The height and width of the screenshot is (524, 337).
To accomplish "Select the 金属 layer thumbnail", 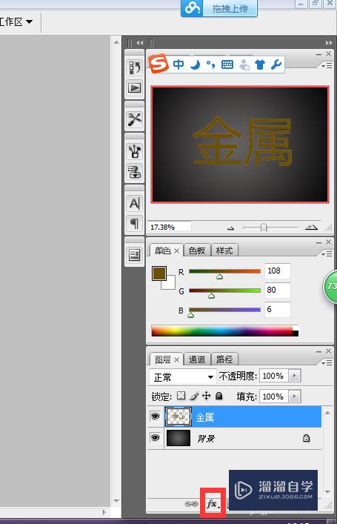I will click(x=178, y=417).
